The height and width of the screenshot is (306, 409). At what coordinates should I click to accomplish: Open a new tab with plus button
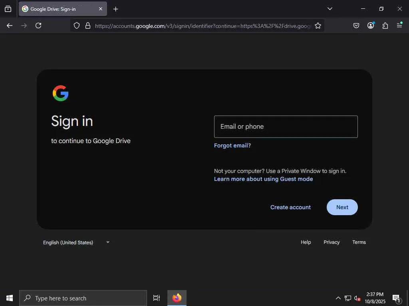click(x=115, y=9)
